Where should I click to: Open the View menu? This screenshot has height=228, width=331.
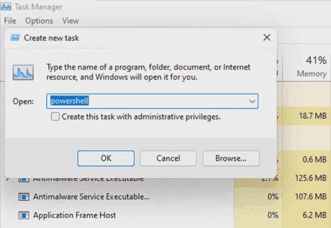[x=70, y=20]
